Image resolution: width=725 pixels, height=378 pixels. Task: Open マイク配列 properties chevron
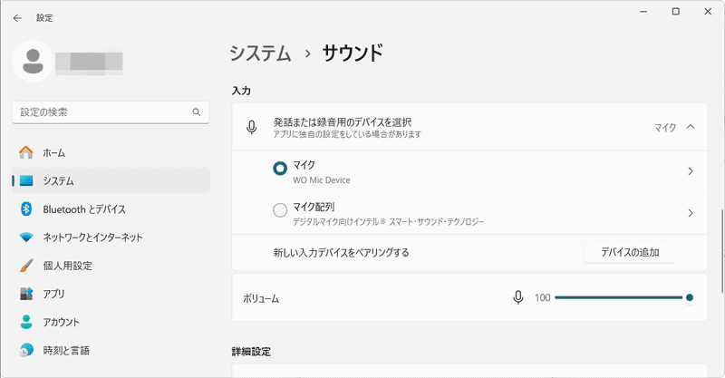(x=691, y=213)
